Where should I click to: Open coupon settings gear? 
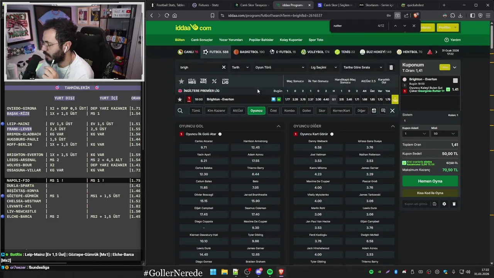pos(444,204)
